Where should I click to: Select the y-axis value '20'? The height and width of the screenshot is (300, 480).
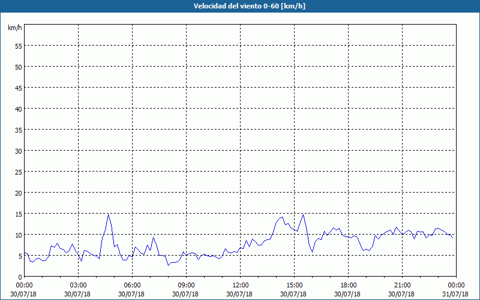pos(19,193)
